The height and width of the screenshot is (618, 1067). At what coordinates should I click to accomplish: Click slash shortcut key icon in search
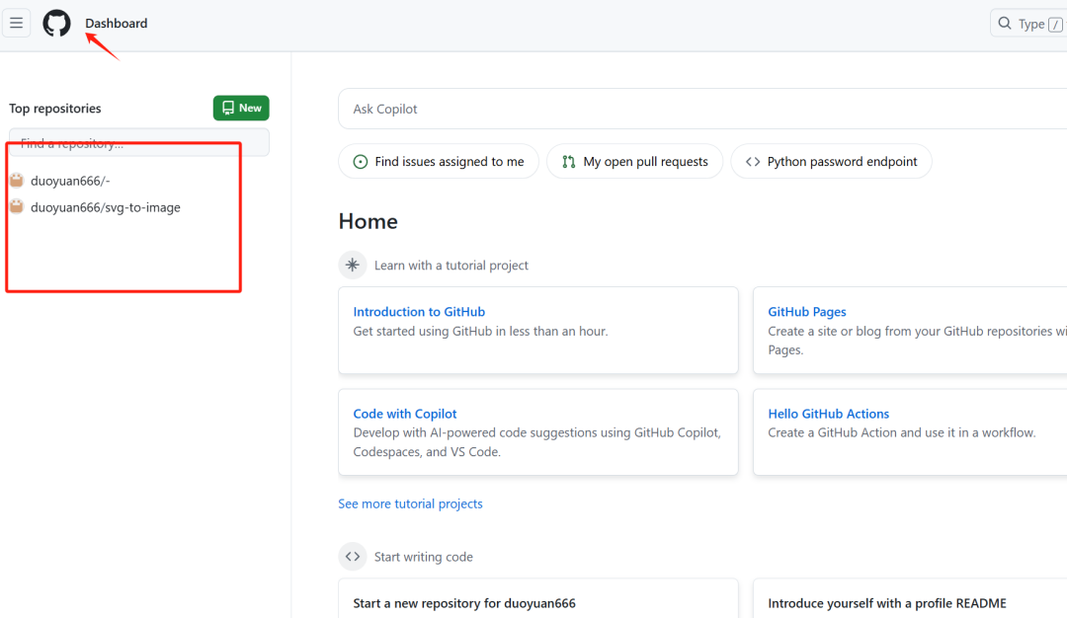point(1055,25)
